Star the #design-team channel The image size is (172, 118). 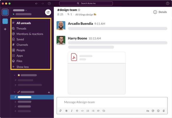coord(79,10)
